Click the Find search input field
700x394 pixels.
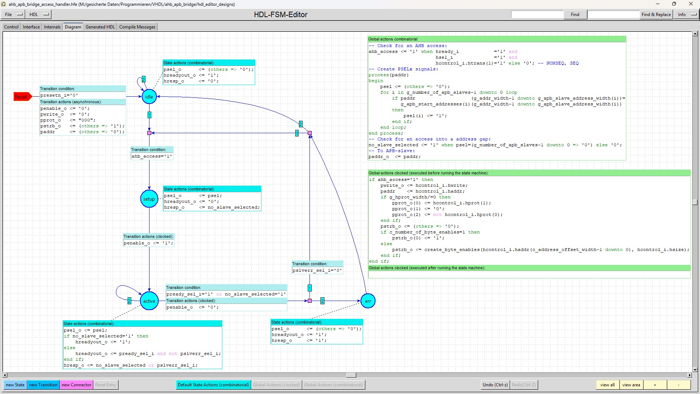537,15
